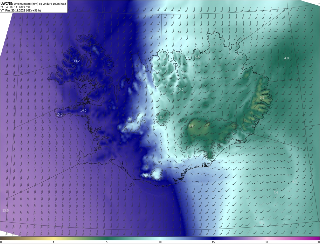Click the 13.2 value over the Westfjords
320x244 pixels.
click(76, 61)
